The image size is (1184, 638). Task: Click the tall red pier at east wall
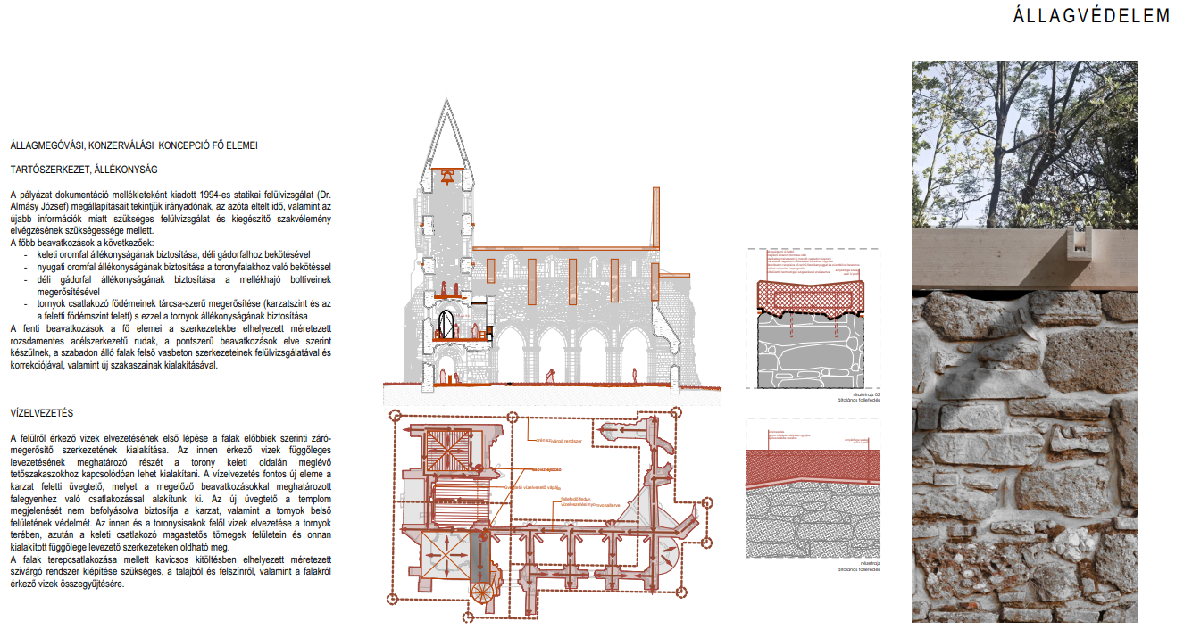tap(656, 216)
